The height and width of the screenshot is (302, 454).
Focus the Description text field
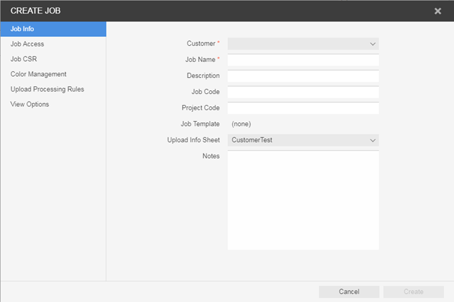click(303, 76)
